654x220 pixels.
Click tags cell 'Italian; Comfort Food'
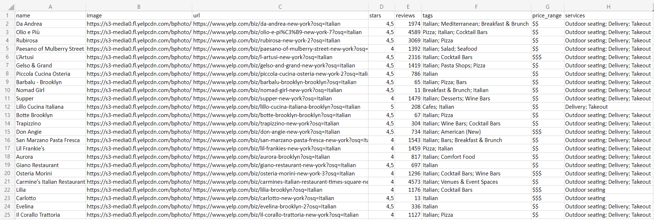pyautogui.click(x=476, y=157)
